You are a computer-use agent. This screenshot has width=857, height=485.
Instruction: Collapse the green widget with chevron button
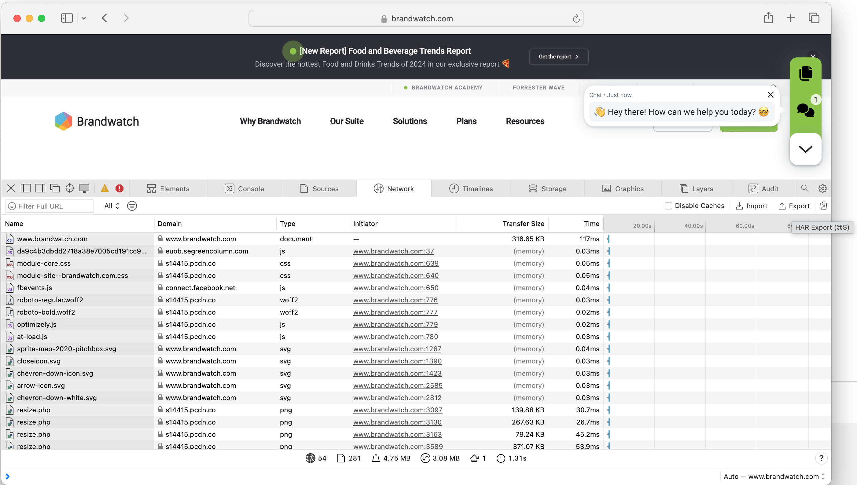(x=805, y=149)
